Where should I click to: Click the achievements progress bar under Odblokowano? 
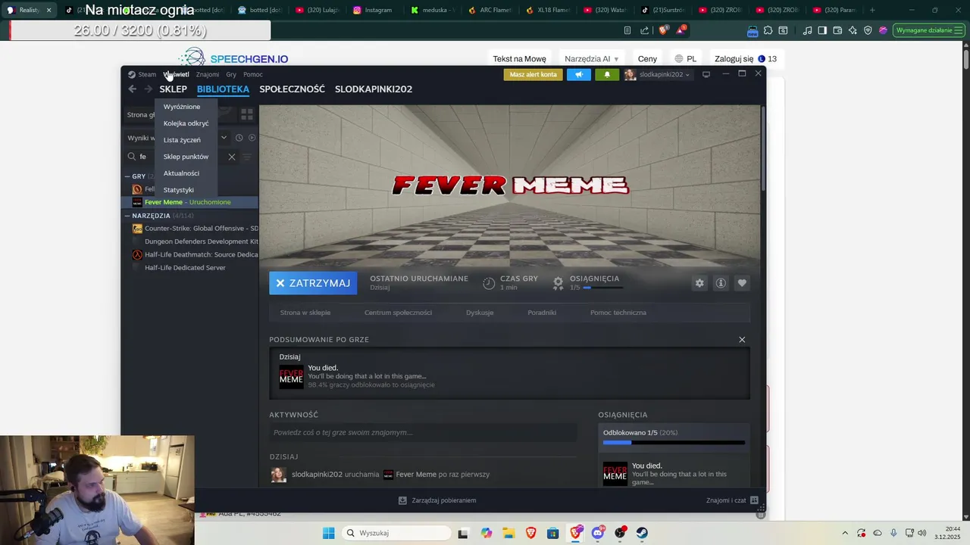tap(674, 443)
